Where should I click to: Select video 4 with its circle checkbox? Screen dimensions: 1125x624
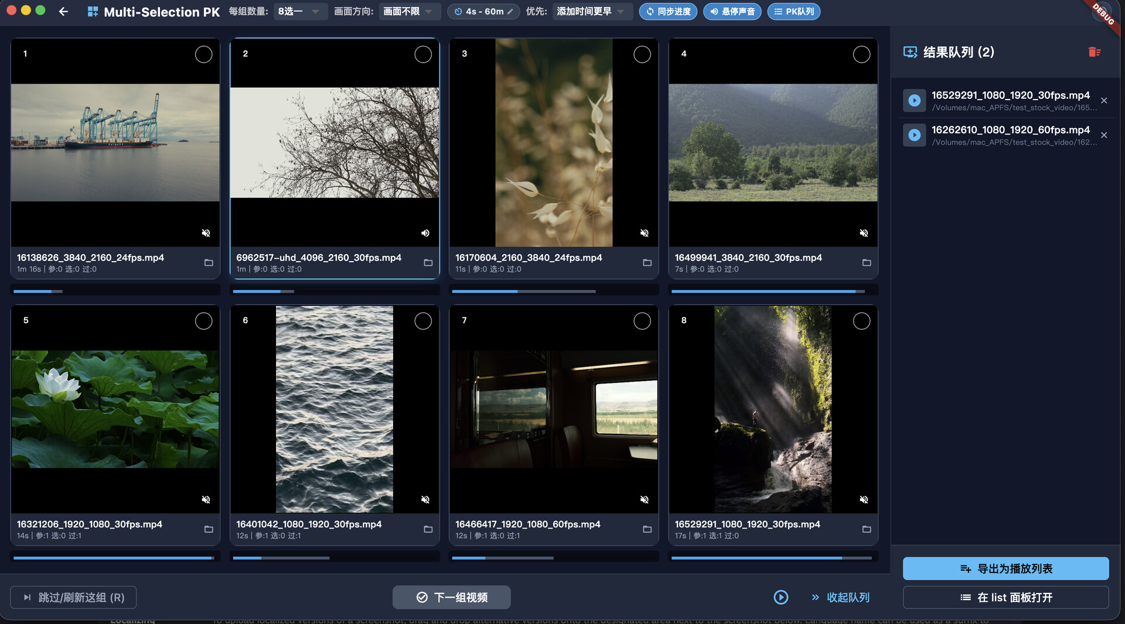pos(861,54)
